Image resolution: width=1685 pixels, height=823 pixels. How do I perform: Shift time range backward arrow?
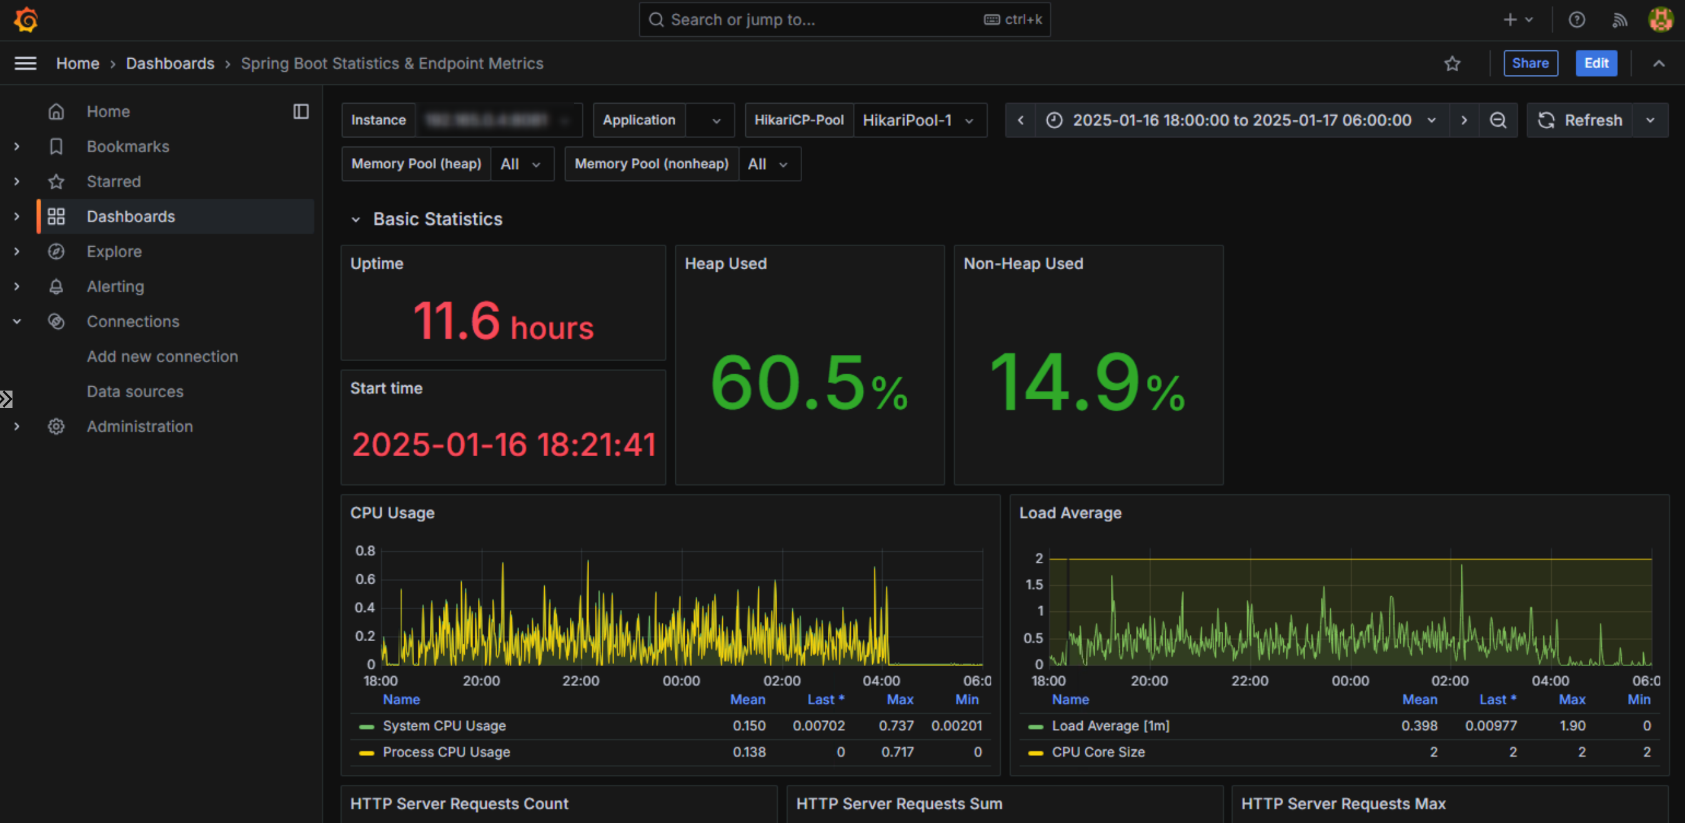pyautogui.click(x=1020, y=121)
